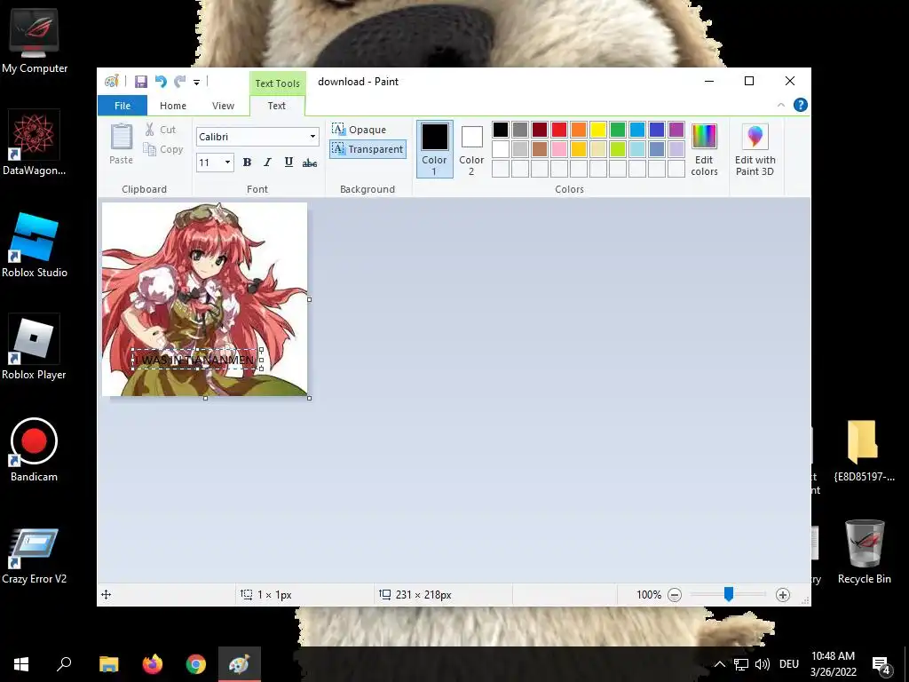Open Paint Help question mark icon

(x=800, y=105)
